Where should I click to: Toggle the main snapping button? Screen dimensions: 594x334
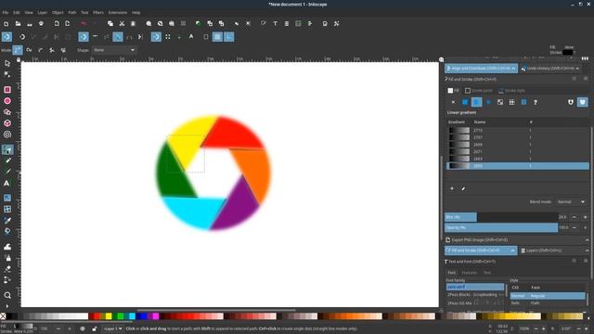click(6, 37)
